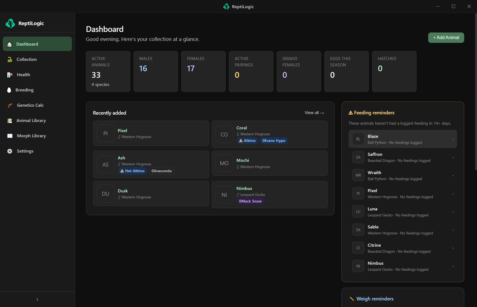Click the SA avatar for Saffron reminder
This screenshot has height=307, width=477.
pyautogui.click(x=358, y=157)
